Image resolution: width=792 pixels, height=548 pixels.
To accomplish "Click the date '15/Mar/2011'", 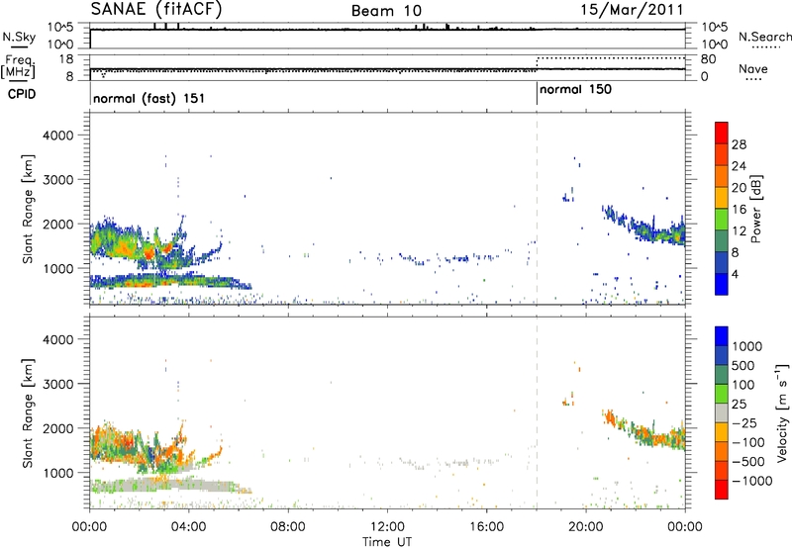I will click(632, 9).
